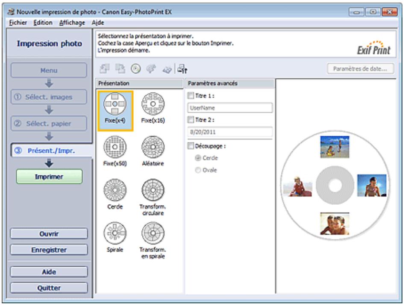The width and height of the screenshot is (405, 305).
Task: Click the Titre 1 UserName text field
Action: coord(230,108)
